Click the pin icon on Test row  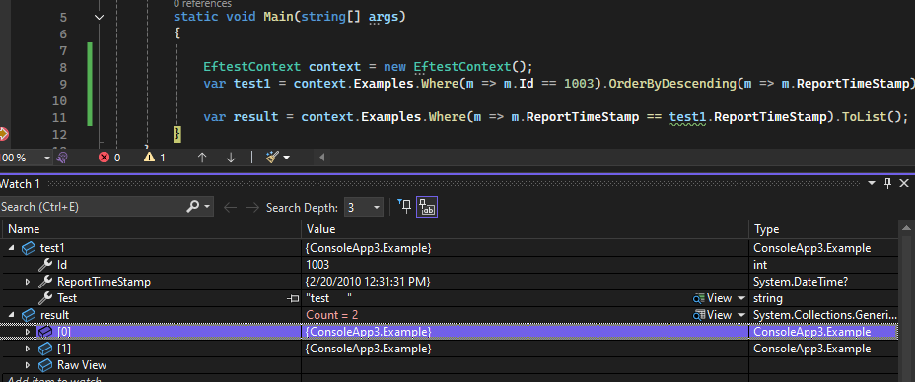pyautogui.click(x=293, y=298)
